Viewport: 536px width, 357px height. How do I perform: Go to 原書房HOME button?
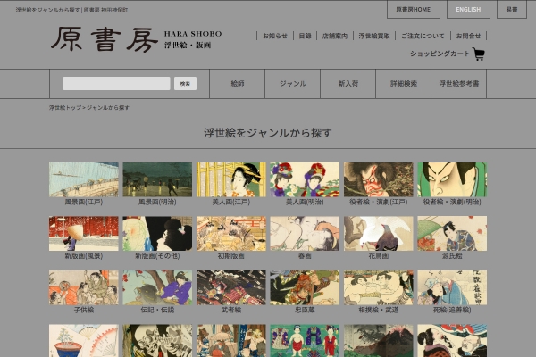pyautogui.click(x=414, y=10)
